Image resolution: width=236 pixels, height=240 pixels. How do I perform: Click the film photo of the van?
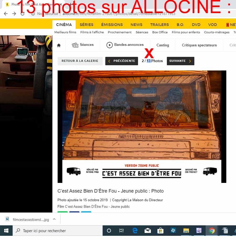142,127
